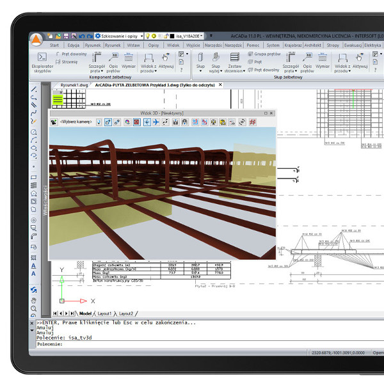The image size is (384, 387).
Task: Select Strzemię tool
Action: coord(67,61)
